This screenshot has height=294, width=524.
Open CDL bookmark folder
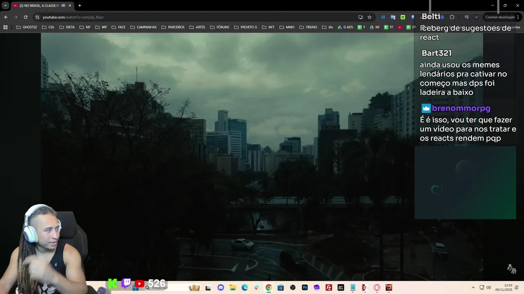[x=48, y=27]
